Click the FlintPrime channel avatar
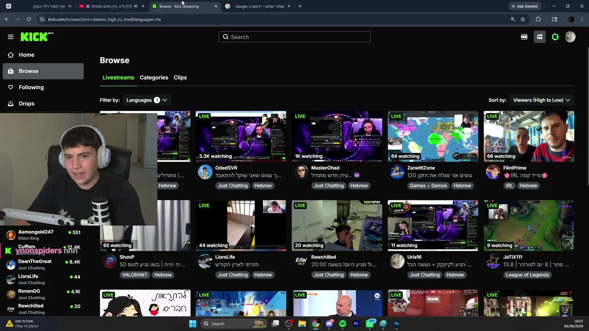 coord(493,172)
